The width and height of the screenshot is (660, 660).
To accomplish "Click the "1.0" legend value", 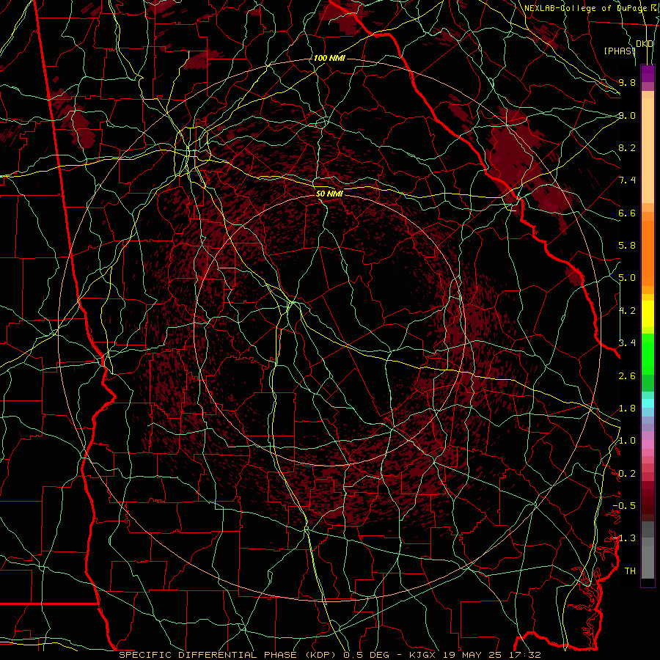I will [627, 441].
